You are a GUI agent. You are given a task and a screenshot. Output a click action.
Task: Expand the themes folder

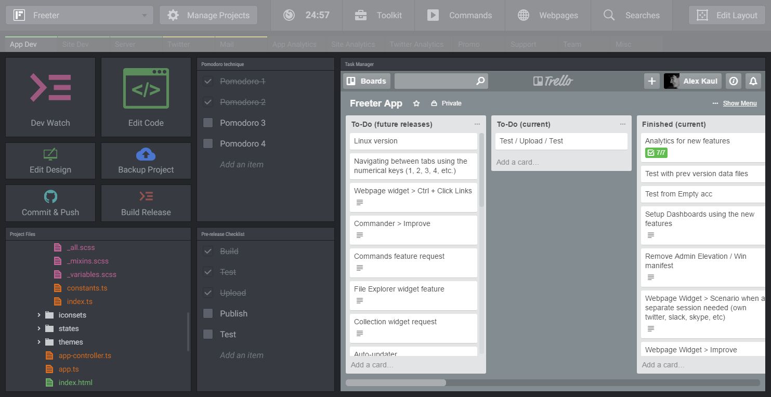tap(39, 342)
